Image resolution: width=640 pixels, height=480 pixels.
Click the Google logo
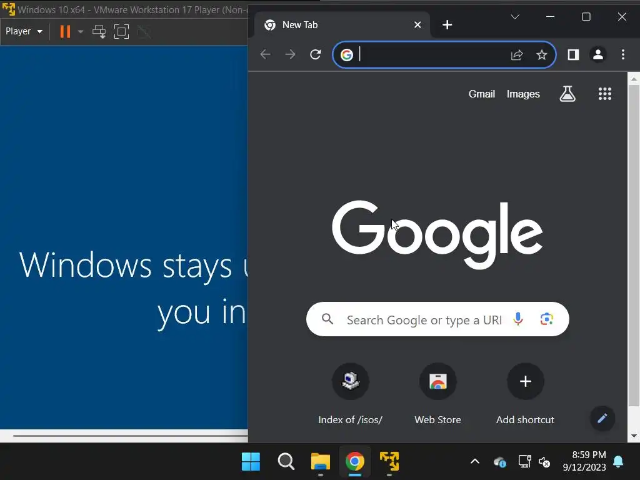437,234
